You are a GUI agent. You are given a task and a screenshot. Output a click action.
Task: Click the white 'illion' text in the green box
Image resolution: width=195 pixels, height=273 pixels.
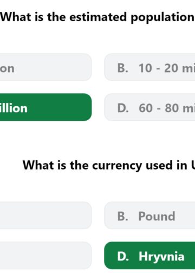pos(14,108)
